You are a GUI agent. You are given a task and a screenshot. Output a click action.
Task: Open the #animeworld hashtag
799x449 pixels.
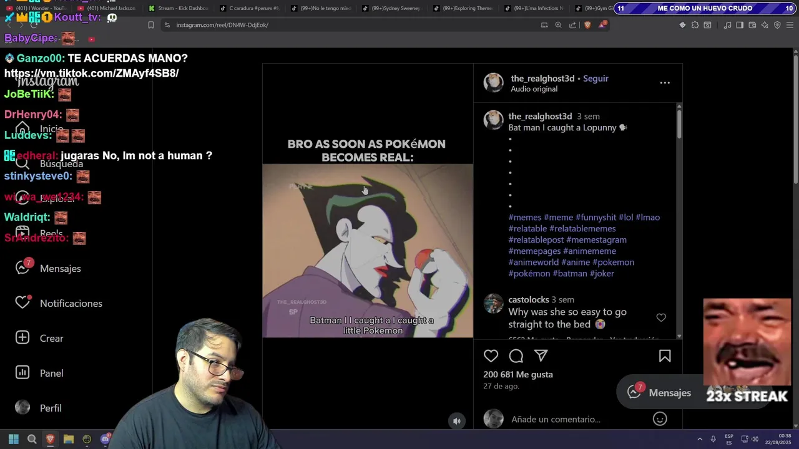[x=534, y=263]
